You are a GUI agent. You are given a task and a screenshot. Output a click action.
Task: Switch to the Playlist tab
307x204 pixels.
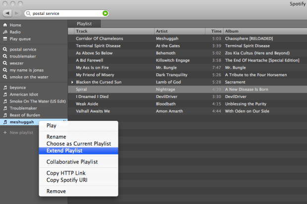point(84,24)
